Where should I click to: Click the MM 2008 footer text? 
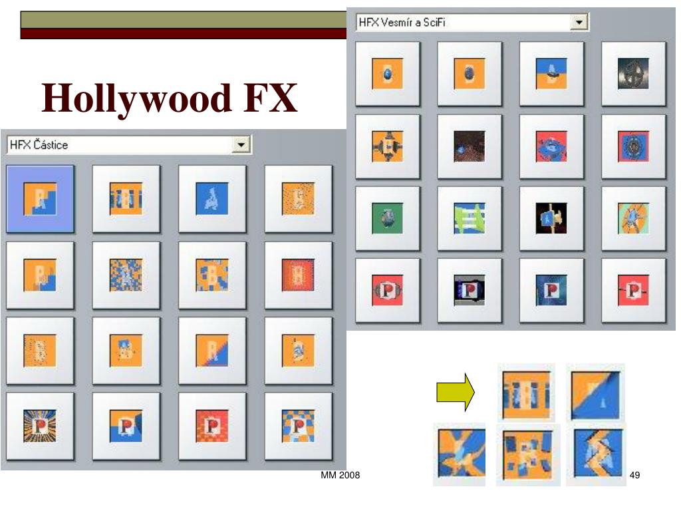[x=340, y=475]
